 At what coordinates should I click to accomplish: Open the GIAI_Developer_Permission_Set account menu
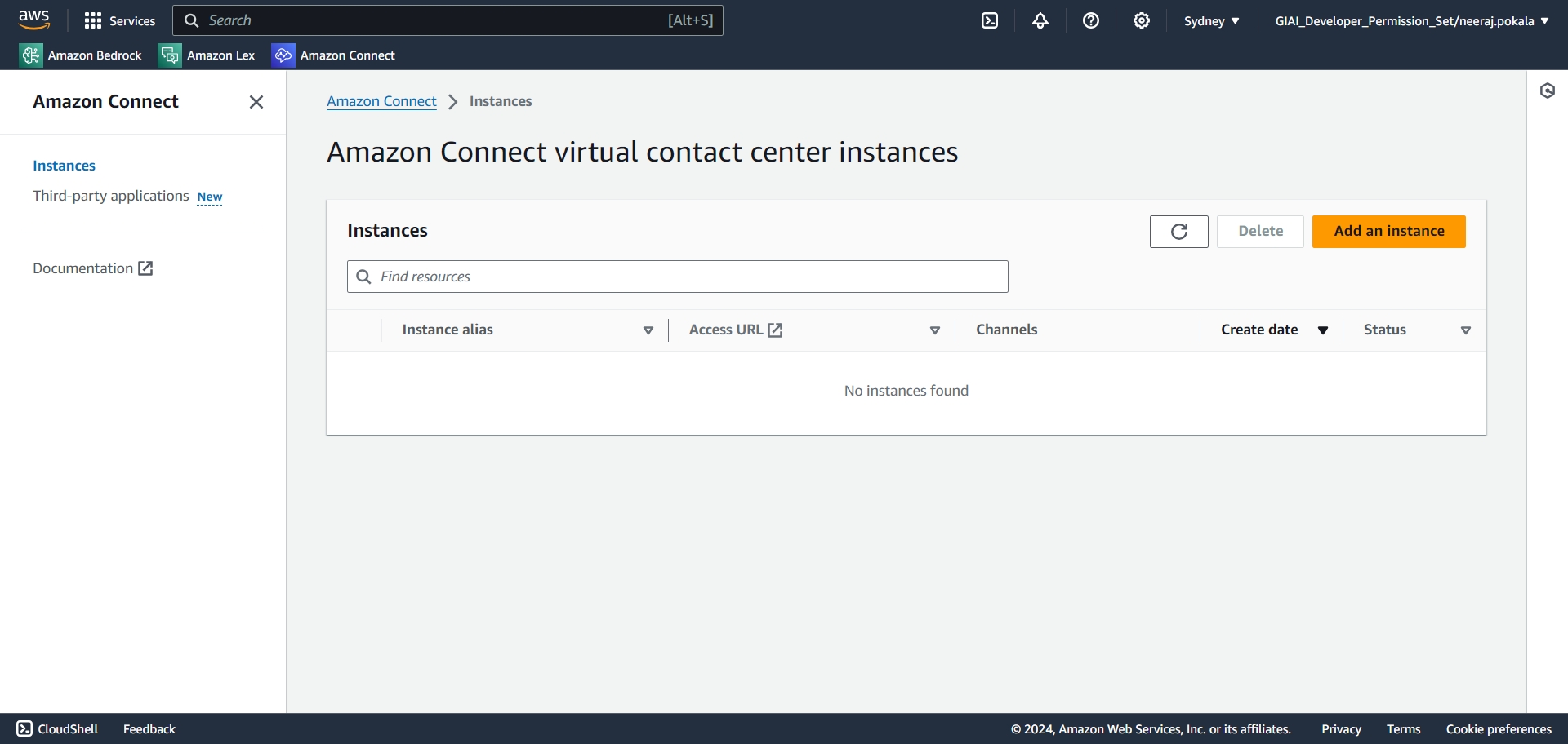pos(1412,20)
